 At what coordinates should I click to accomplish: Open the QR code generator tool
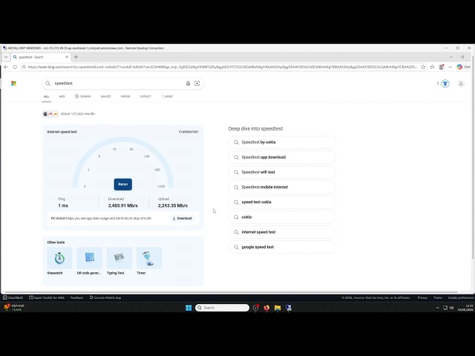coord(89,261)
